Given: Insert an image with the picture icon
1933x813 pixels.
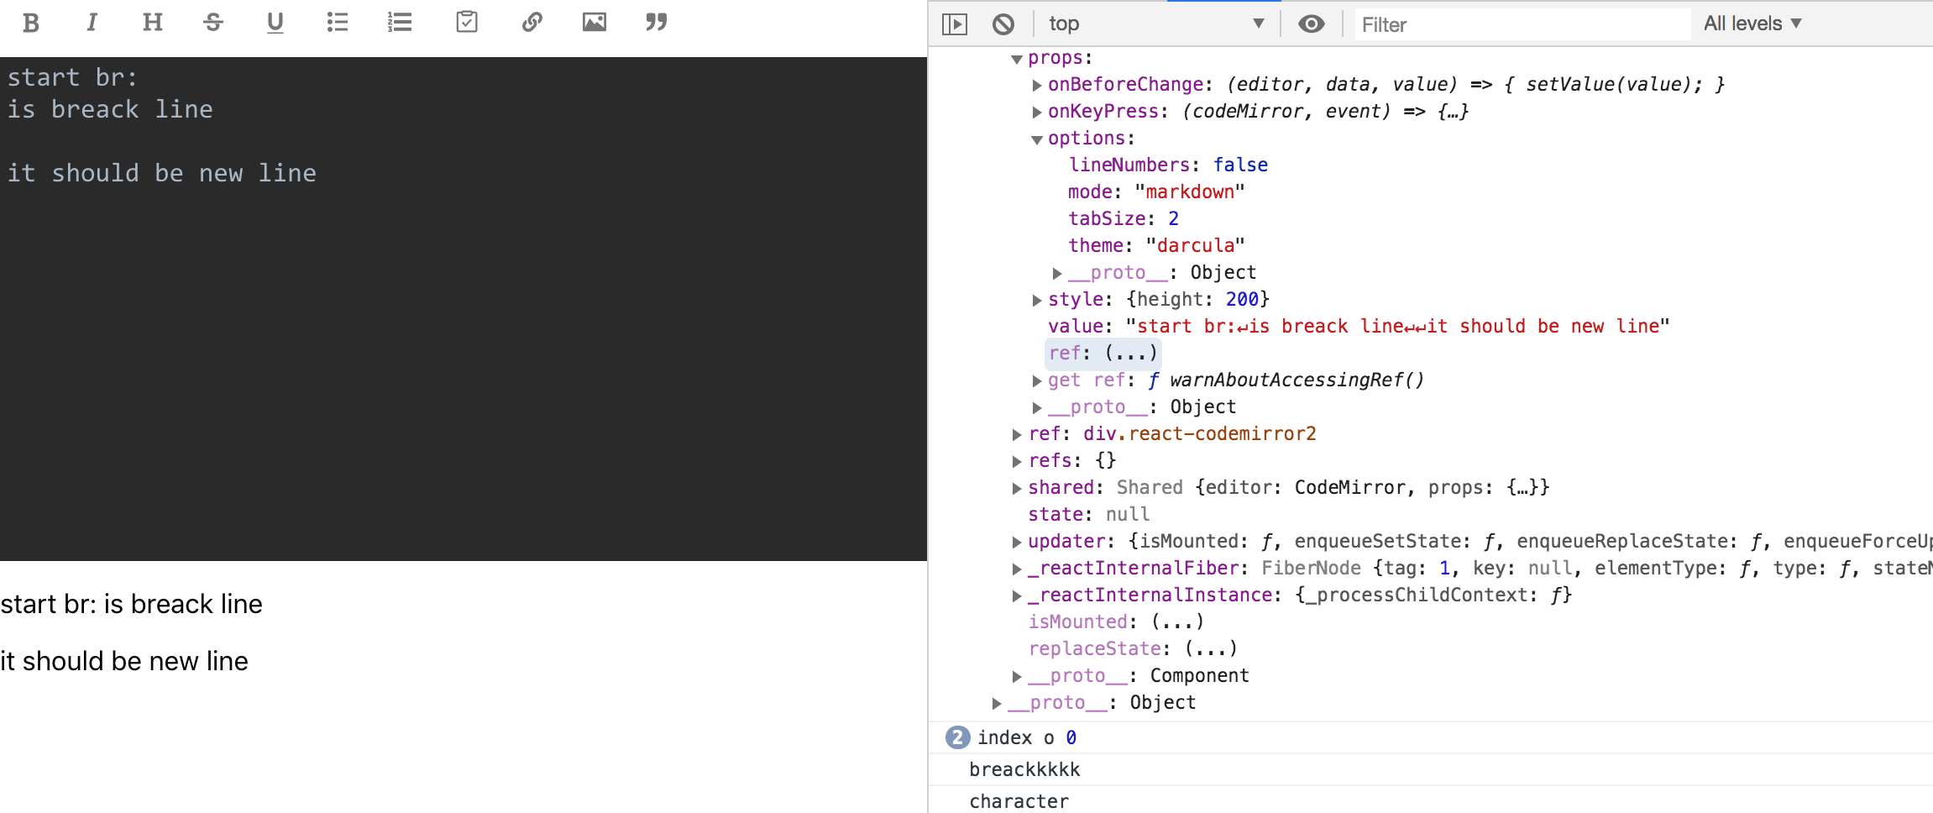Looking at the screenshot, I should [x=595, y=23].
